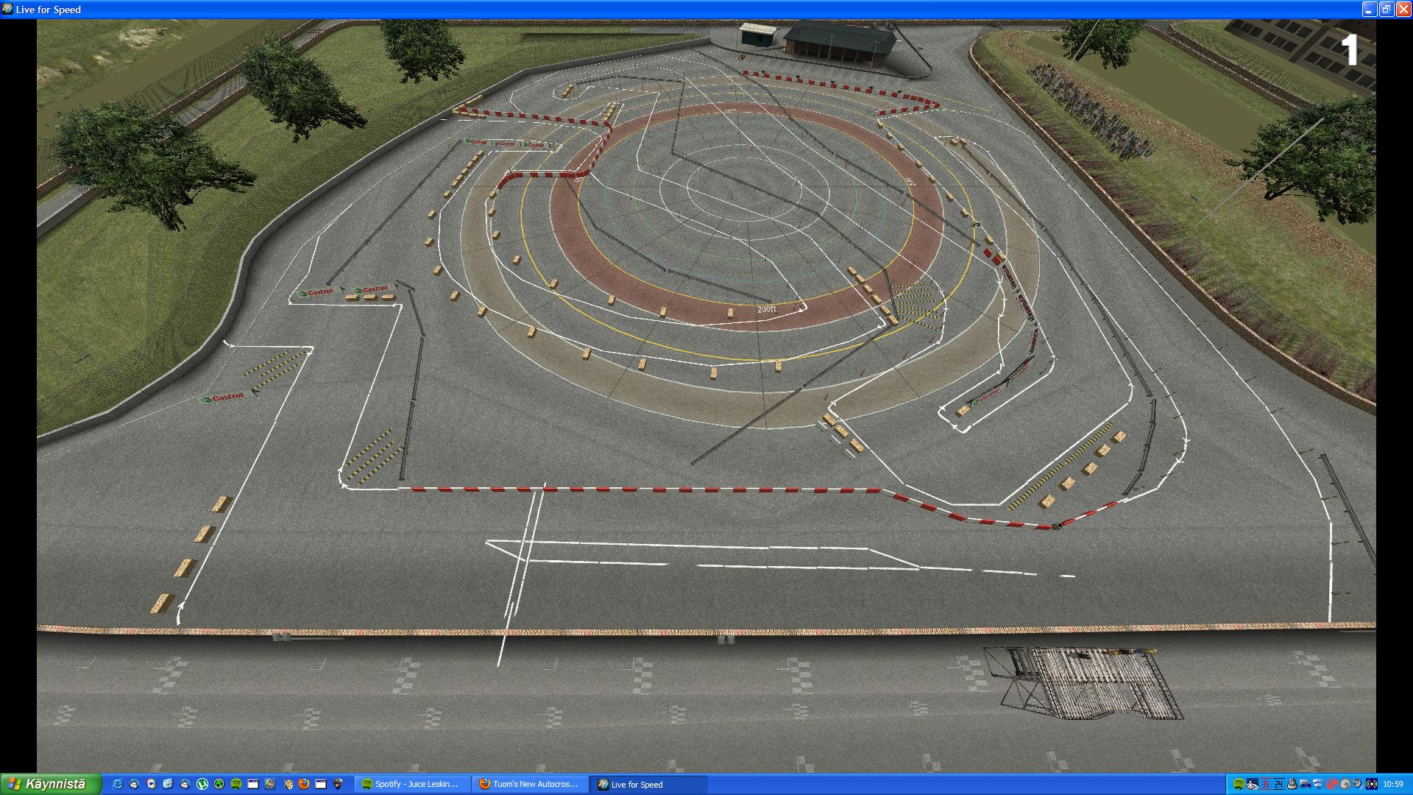Open the volume speaker tray icon
1413x795 pixels.
click(1359, 784)
